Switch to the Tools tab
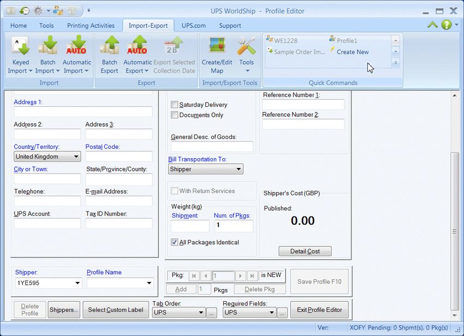This screenshot has height=336, width=464. point(46,26)
